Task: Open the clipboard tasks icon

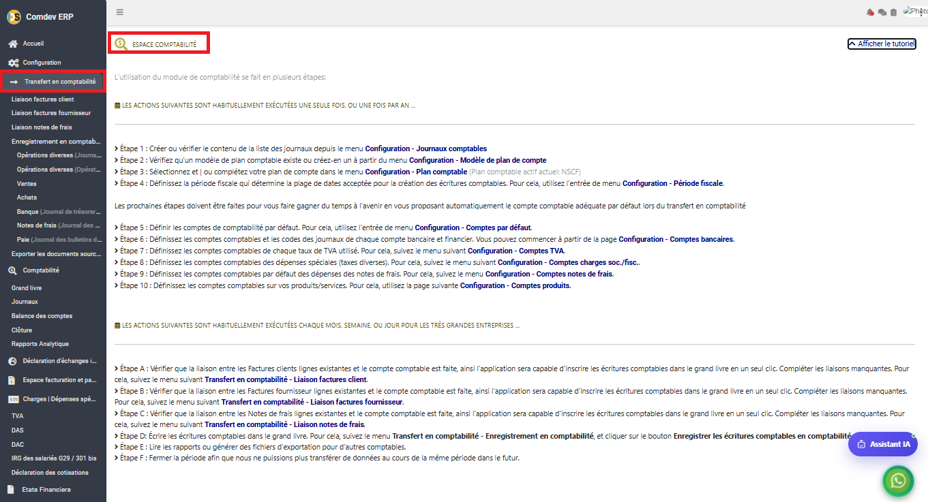Action: (x=893, y=12)
